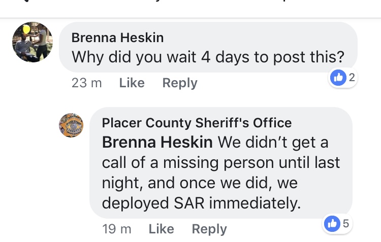This screenshot has height=242, width=381.
Task: Tap the "call of a missing person" line
Action: coord(221,162)
